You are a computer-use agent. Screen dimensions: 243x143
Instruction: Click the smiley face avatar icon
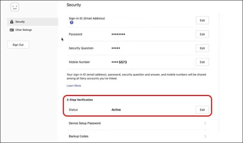14,7
